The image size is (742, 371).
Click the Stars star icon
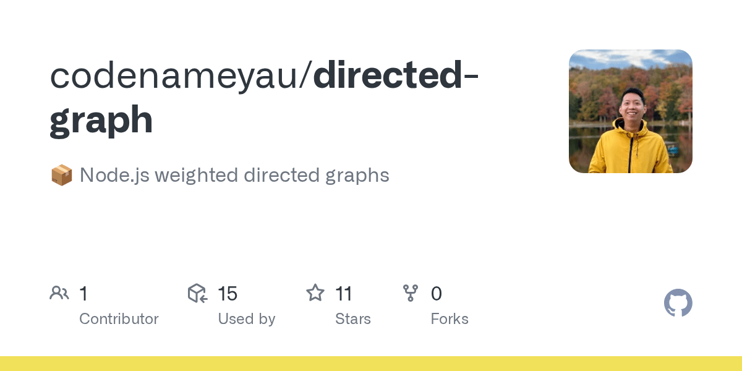[315, 293]
